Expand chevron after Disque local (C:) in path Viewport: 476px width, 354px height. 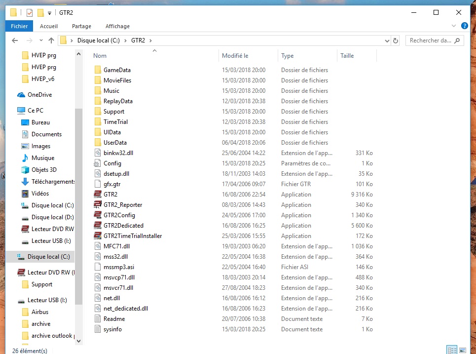(x=125, y=40)
